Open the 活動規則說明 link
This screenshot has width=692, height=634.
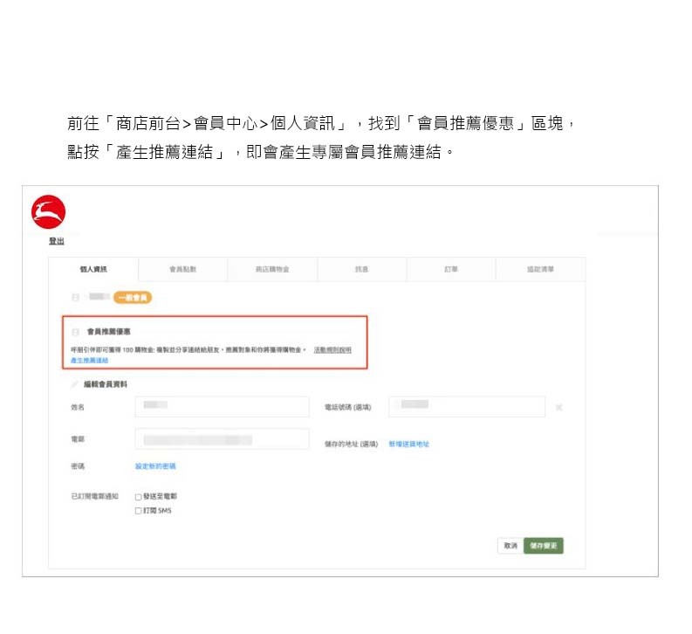332,349
